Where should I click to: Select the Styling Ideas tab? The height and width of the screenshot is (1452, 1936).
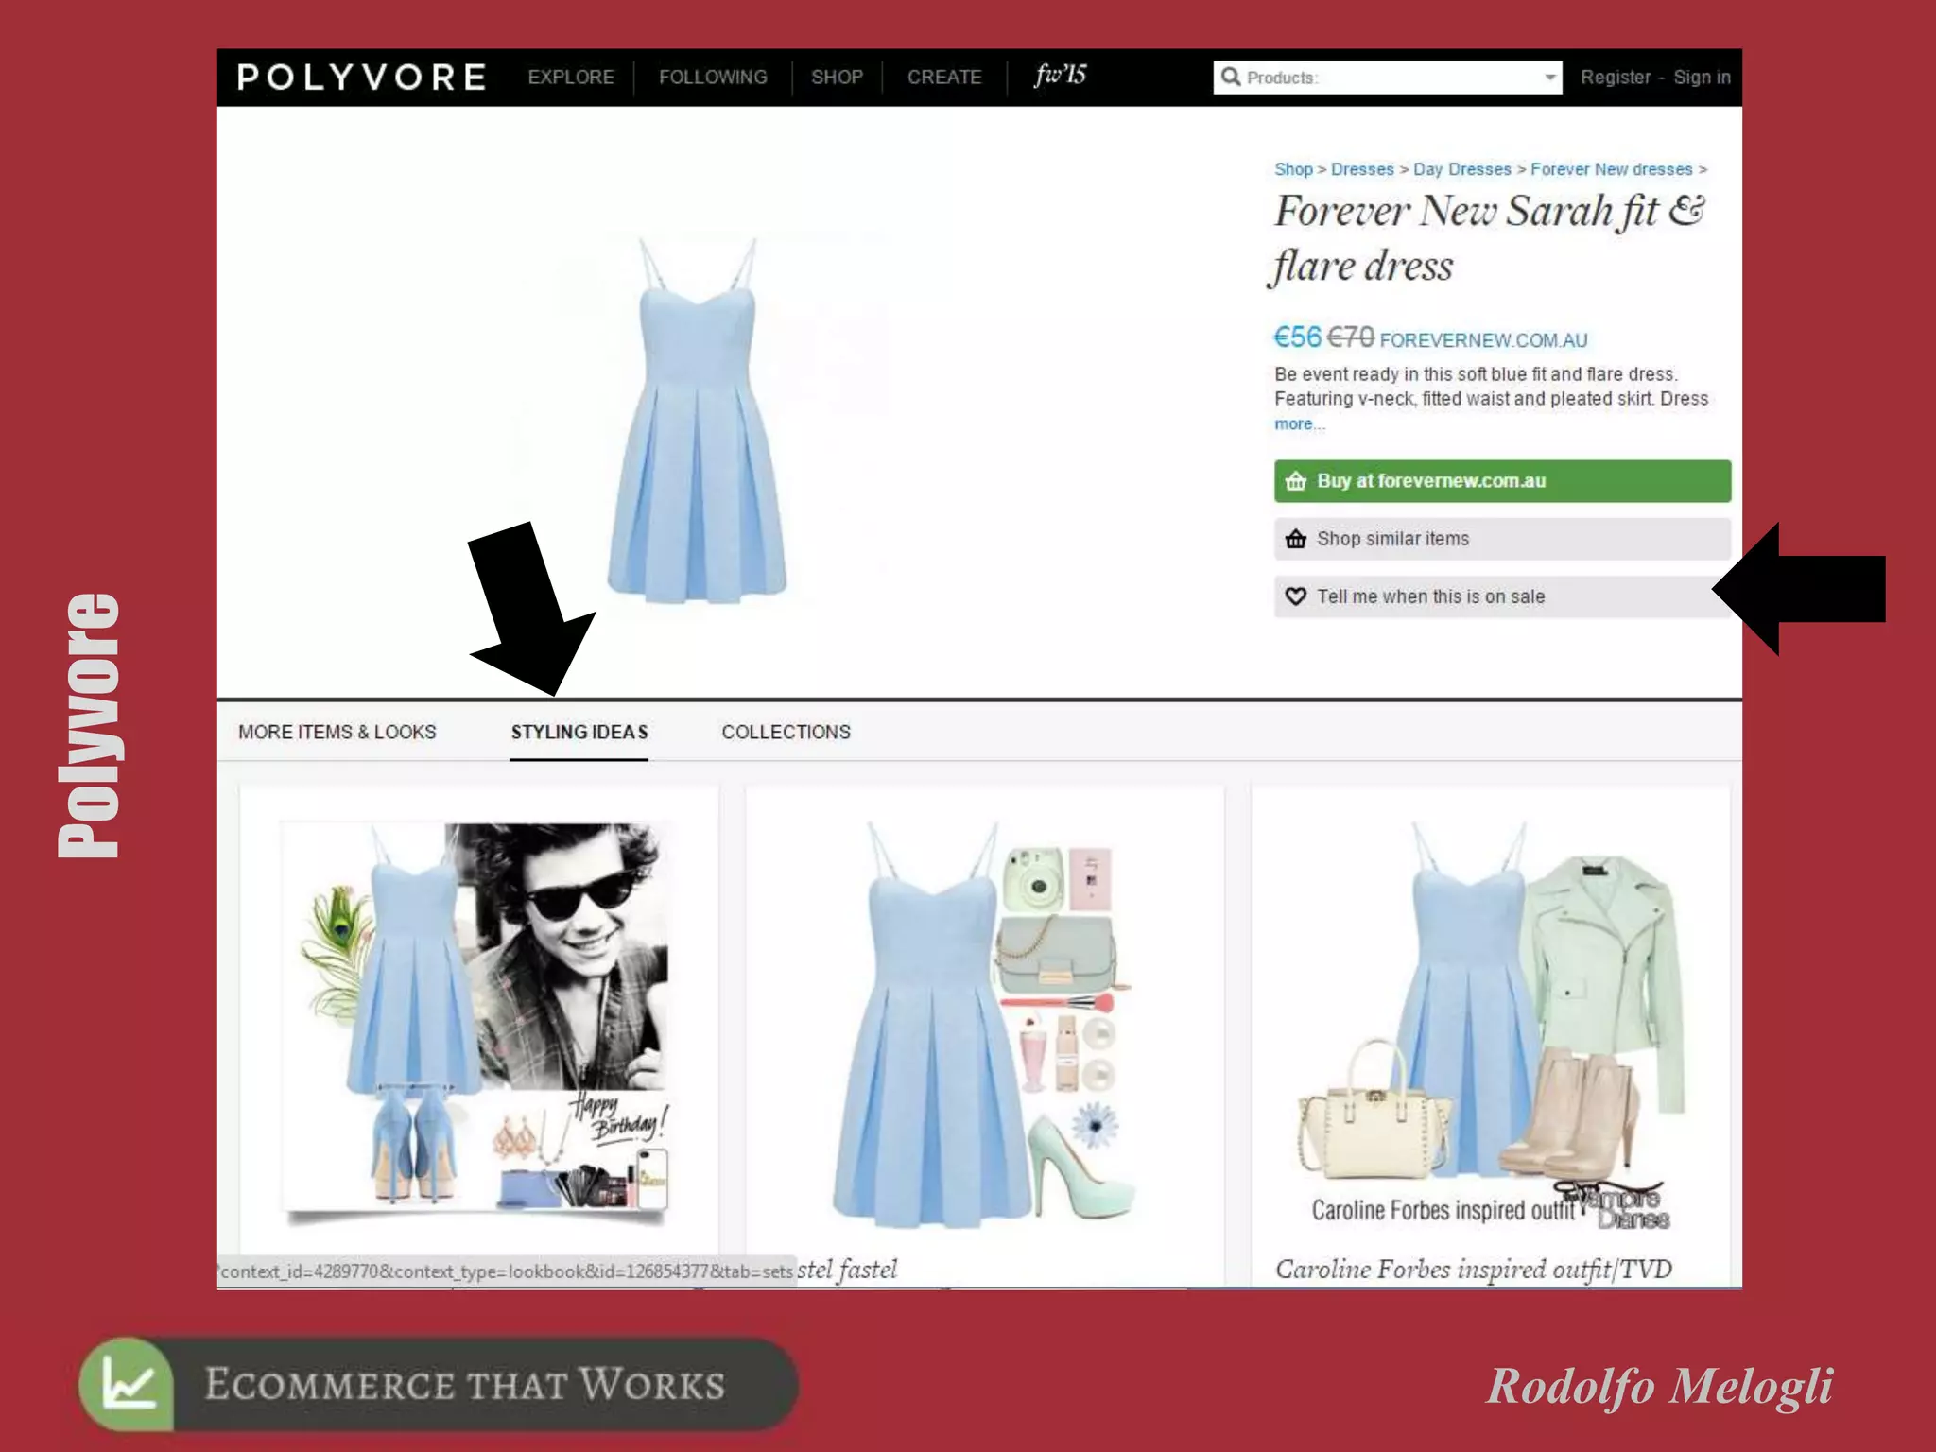579,732
